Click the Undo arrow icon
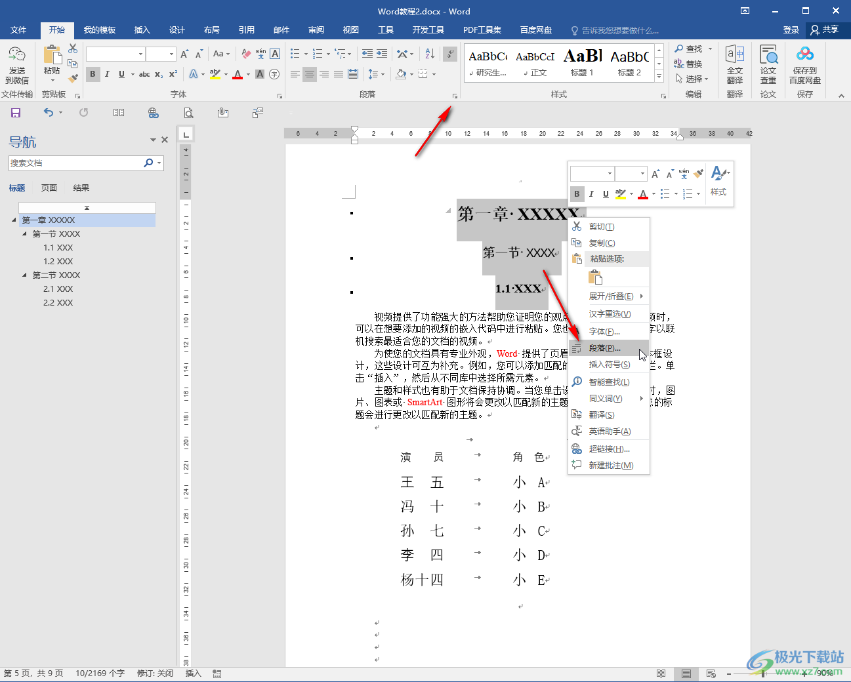851x682 pixels. (49, 113)
